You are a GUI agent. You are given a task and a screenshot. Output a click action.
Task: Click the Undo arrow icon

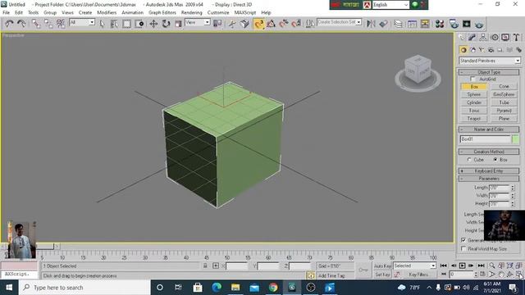pos(9,24)
